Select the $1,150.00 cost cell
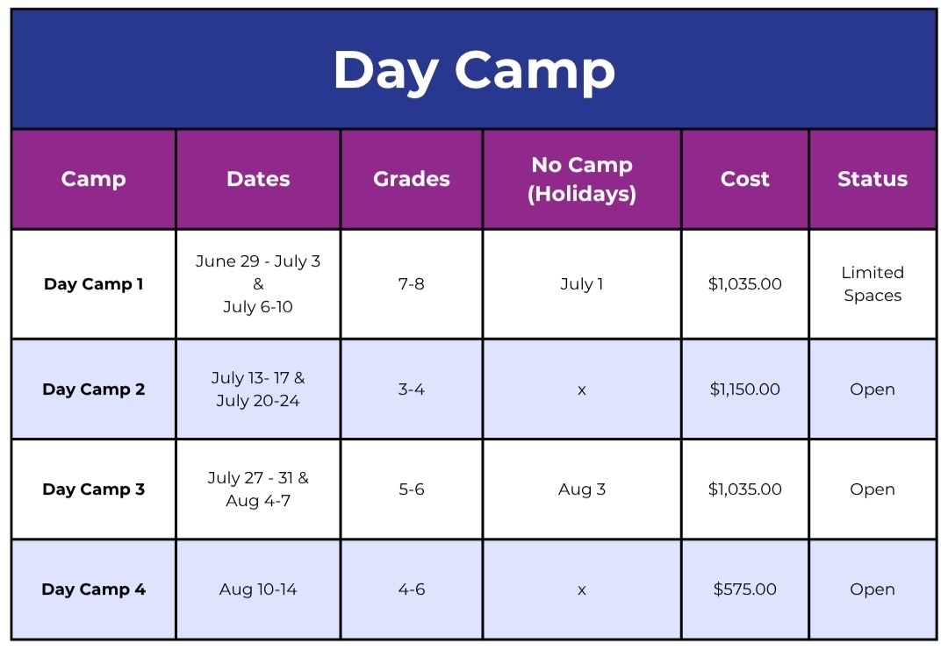The height and width of the screenshot is (650, 948). tap(745, 389)
